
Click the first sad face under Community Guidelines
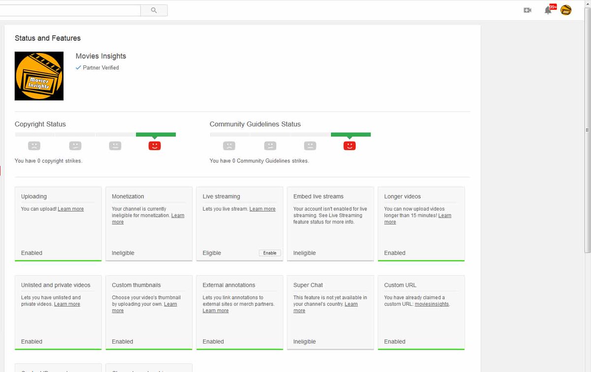pyautogui.click(x=229, y=146)
